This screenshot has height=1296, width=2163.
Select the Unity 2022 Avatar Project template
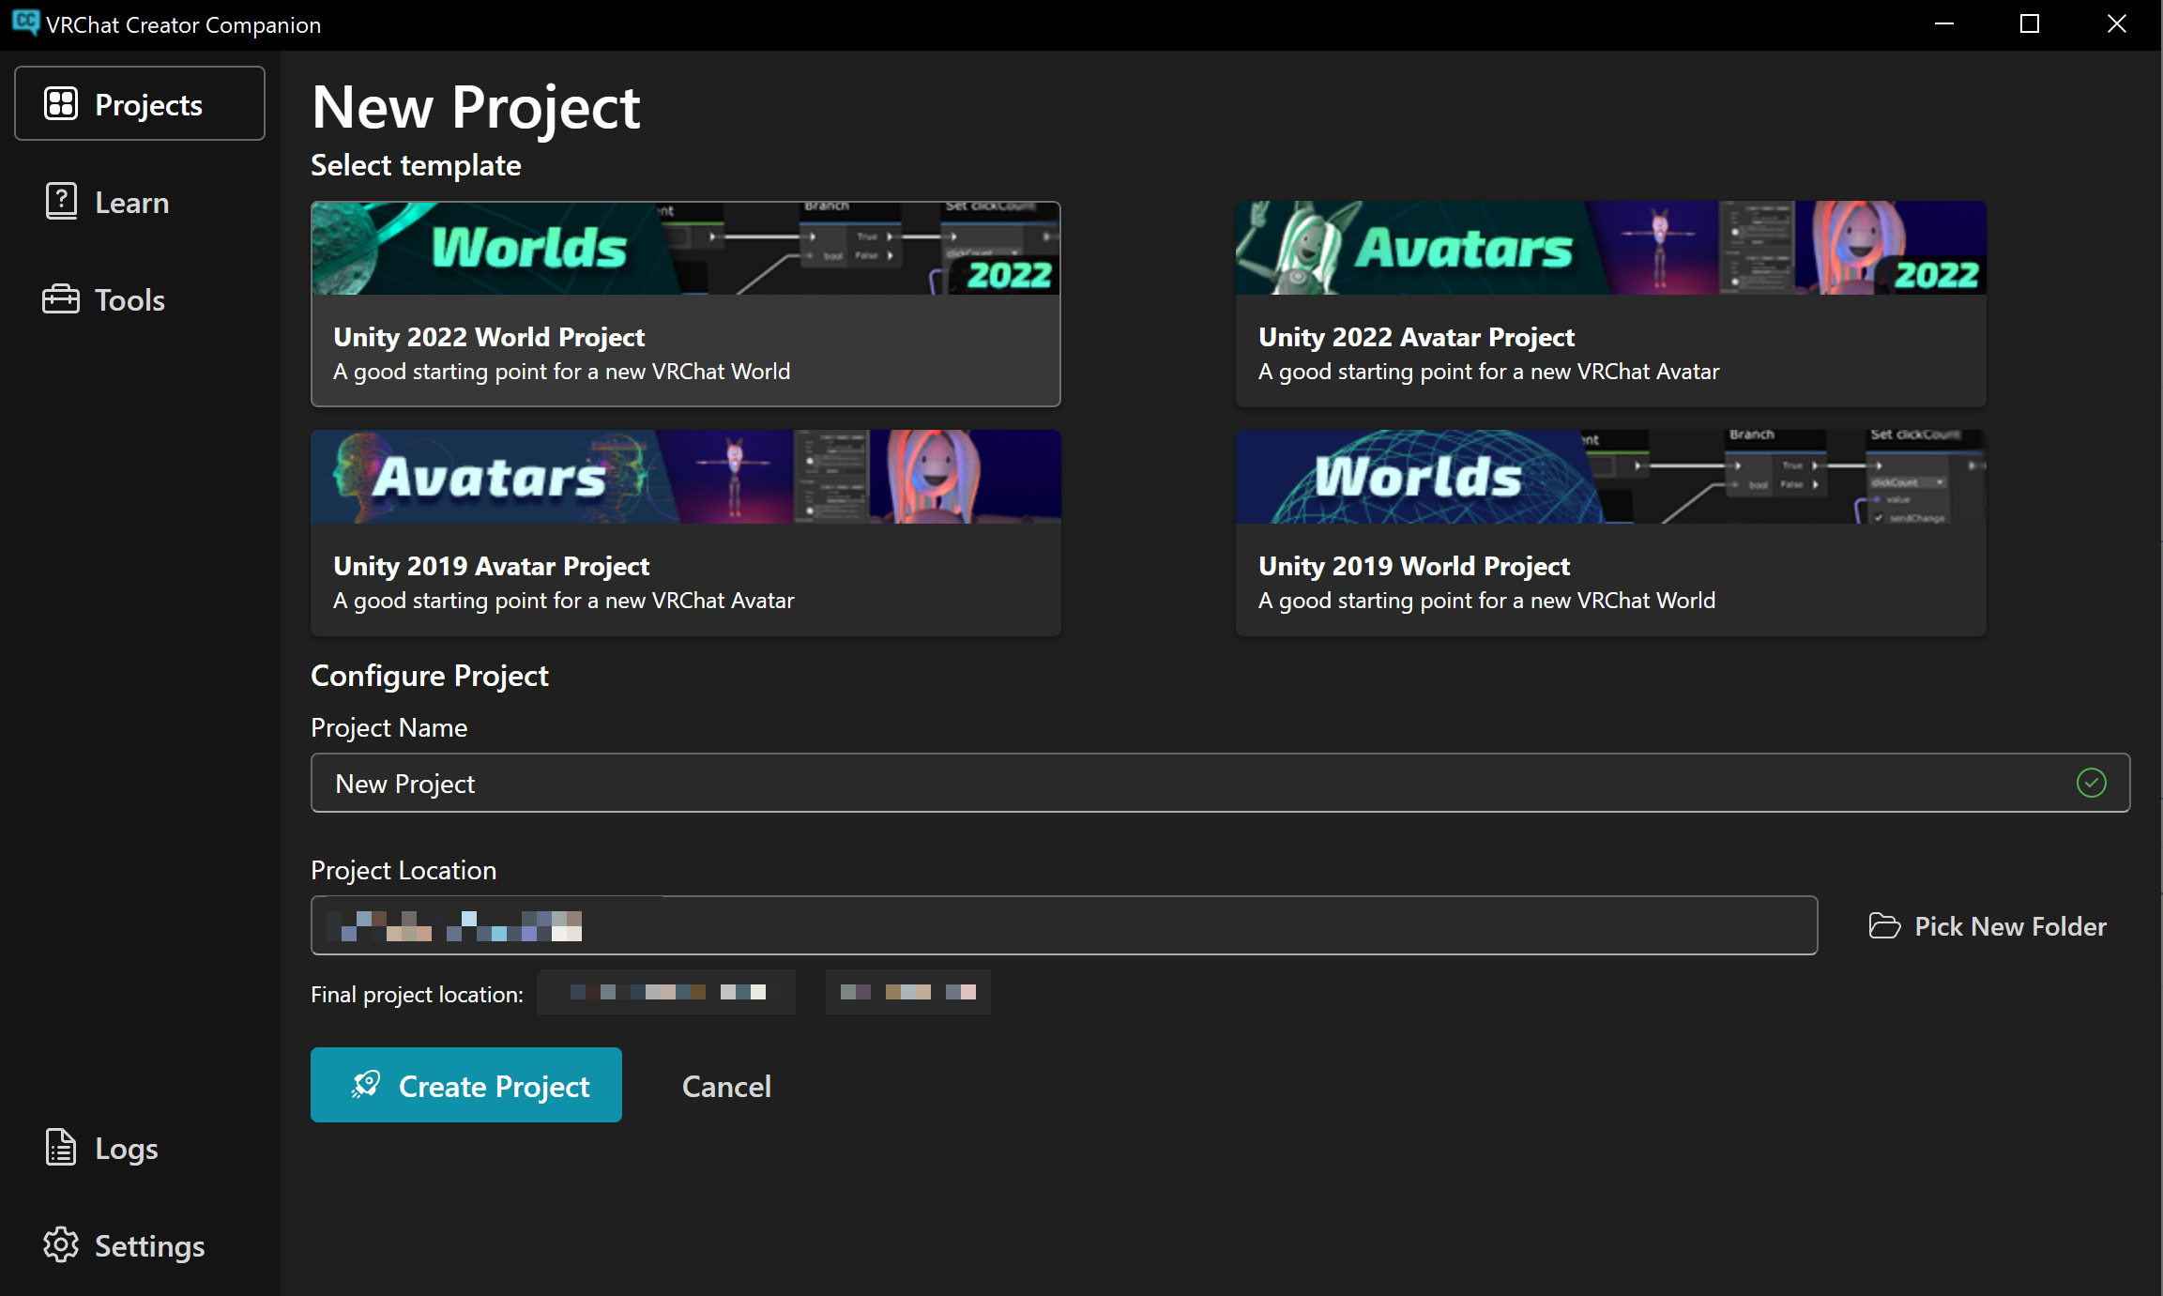point(1610,303)
